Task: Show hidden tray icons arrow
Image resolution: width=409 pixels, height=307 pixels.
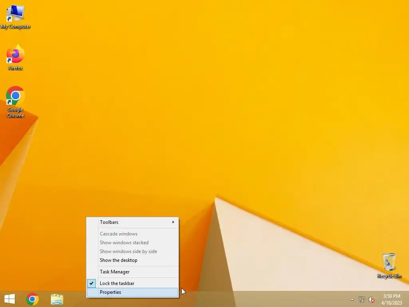Action: point(352,299)
